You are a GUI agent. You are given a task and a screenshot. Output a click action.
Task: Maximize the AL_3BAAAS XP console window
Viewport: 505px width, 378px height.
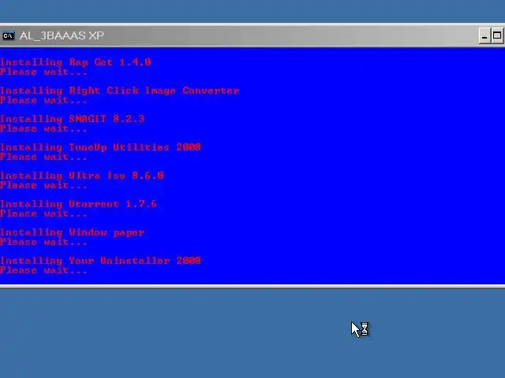click(497, 35)
